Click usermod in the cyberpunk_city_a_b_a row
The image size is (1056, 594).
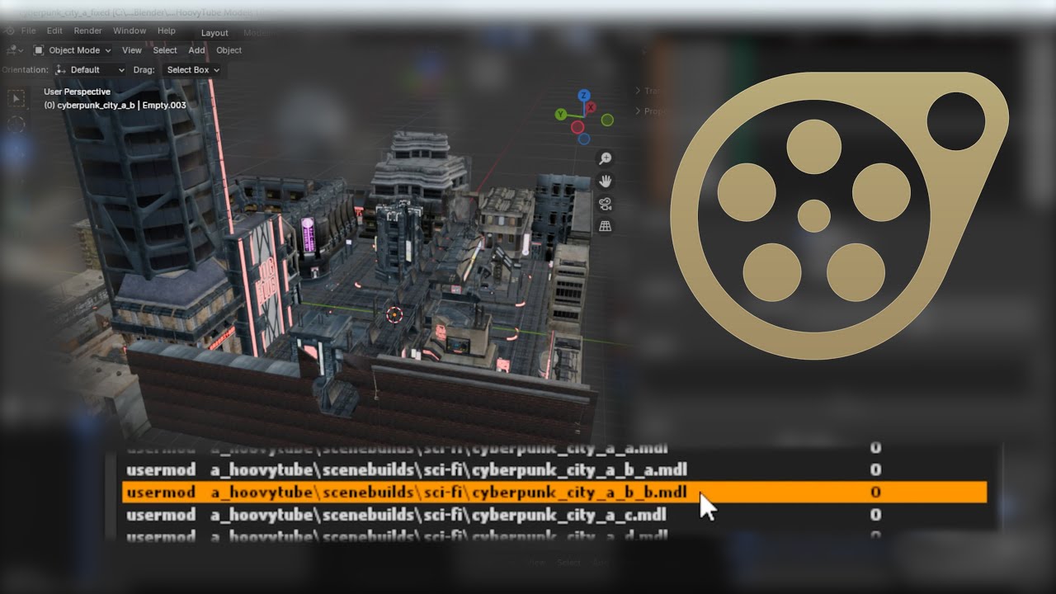161,470
